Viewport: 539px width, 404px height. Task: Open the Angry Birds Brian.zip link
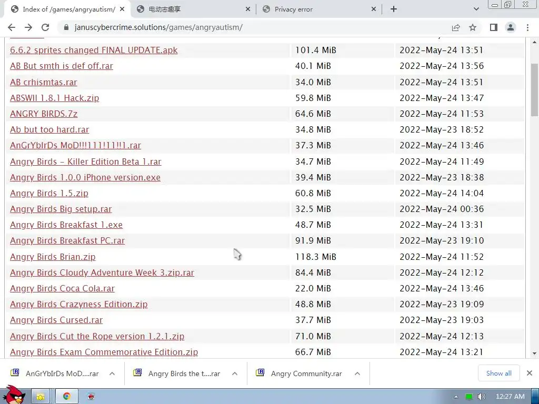click(53, 257)
